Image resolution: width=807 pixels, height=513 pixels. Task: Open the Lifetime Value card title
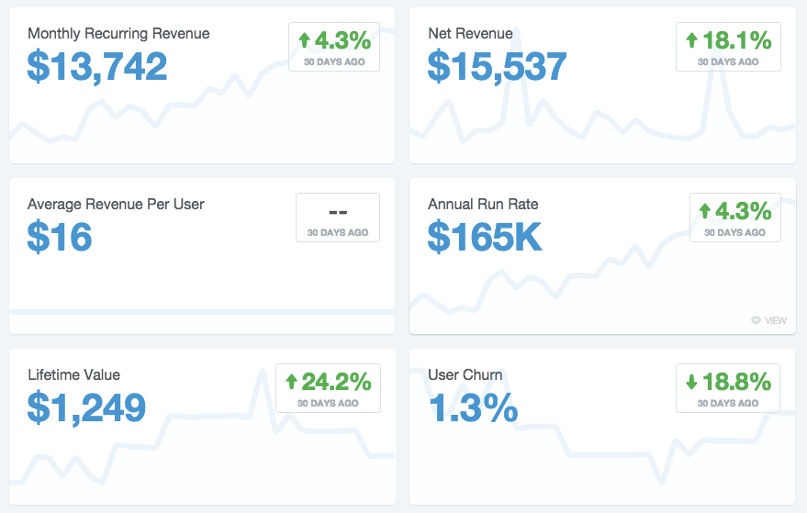click(74, 374)
